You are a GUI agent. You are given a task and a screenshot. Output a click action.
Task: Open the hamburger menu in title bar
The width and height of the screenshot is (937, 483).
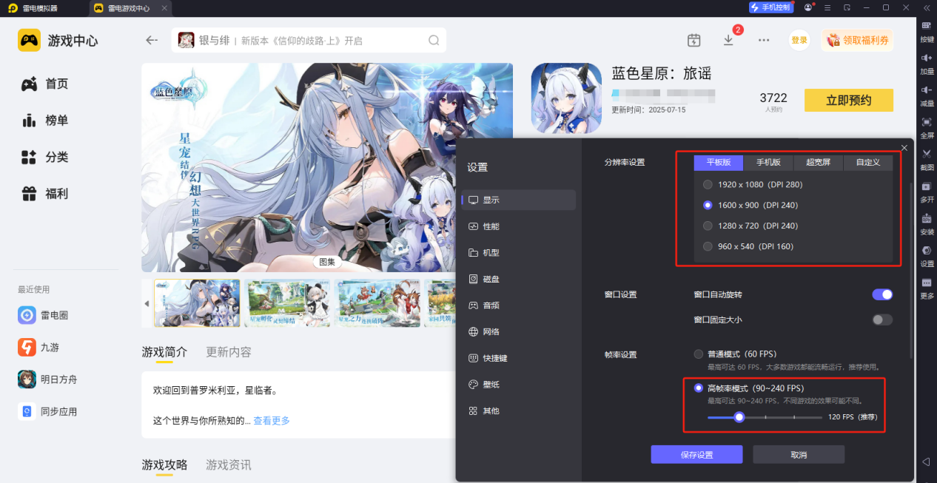(x=827, y=7)
